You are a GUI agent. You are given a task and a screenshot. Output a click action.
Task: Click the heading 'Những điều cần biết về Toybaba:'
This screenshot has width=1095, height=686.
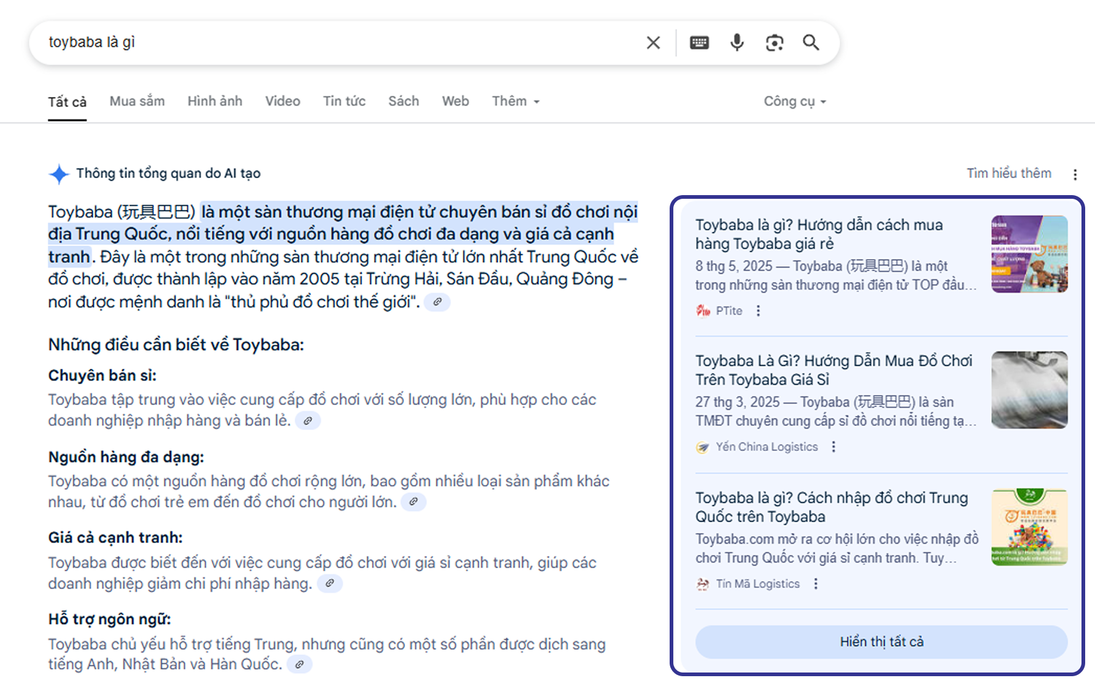(x=176, y=345)
